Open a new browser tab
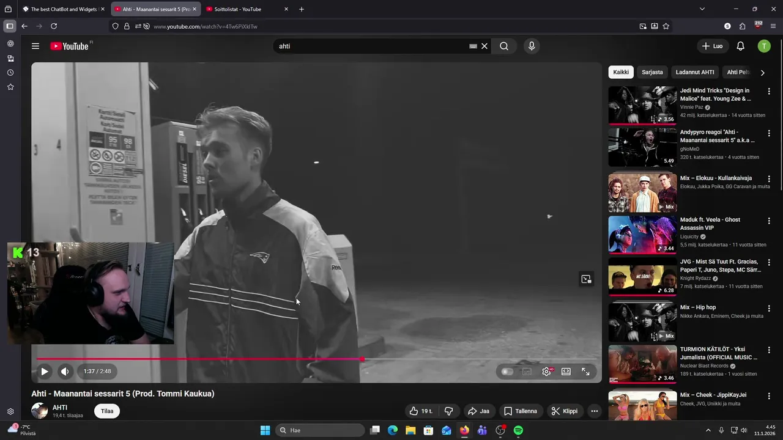Viewport: 783px width, 440px height. 302,9
